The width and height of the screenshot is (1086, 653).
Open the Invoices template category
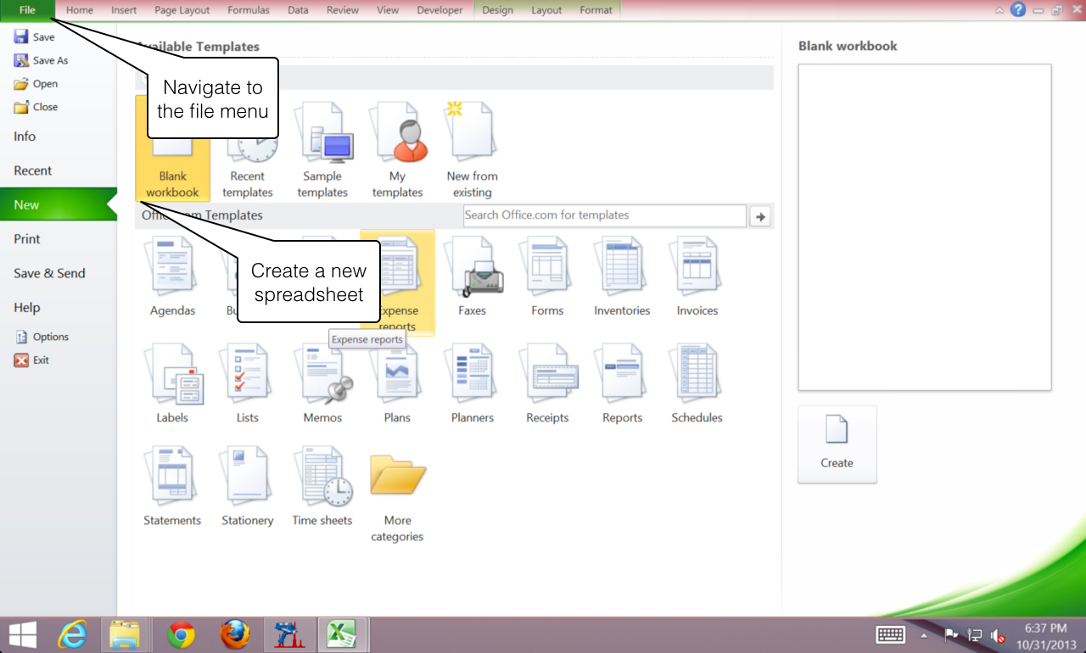696,271
